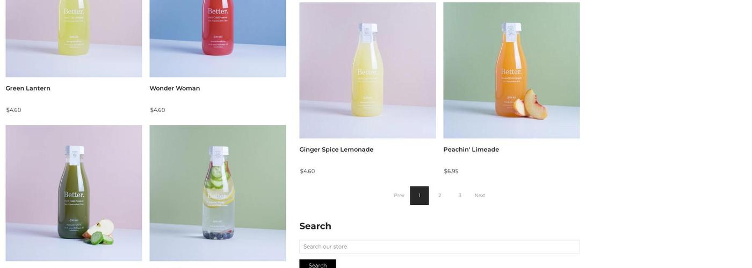This screenshot has width=752, height=268.
Task: Click the $4.60 price under Wonder Woman
Action: (x=157, y=110)
